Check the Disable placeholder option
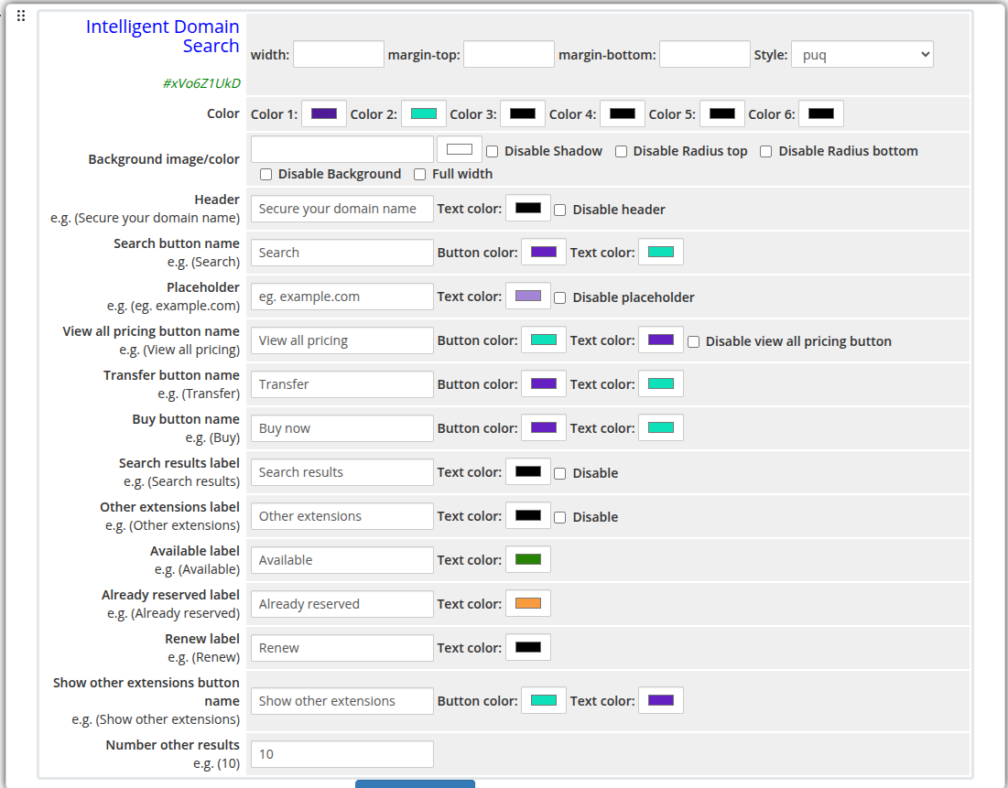Image resolution: width=1008 pixels, height=788 pixels. (559, 297)
